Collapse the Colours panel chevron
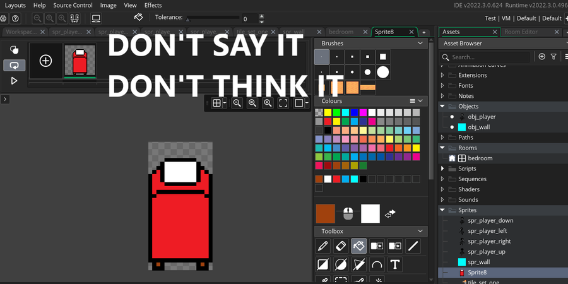The height and width of the screenshot is (284, 568). tap(420, 101)
